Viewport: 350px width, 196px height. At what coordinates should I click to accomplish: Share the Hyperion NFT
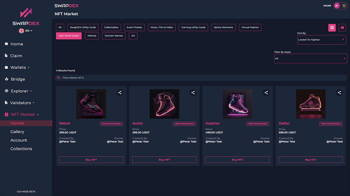[x=266, y=93]
